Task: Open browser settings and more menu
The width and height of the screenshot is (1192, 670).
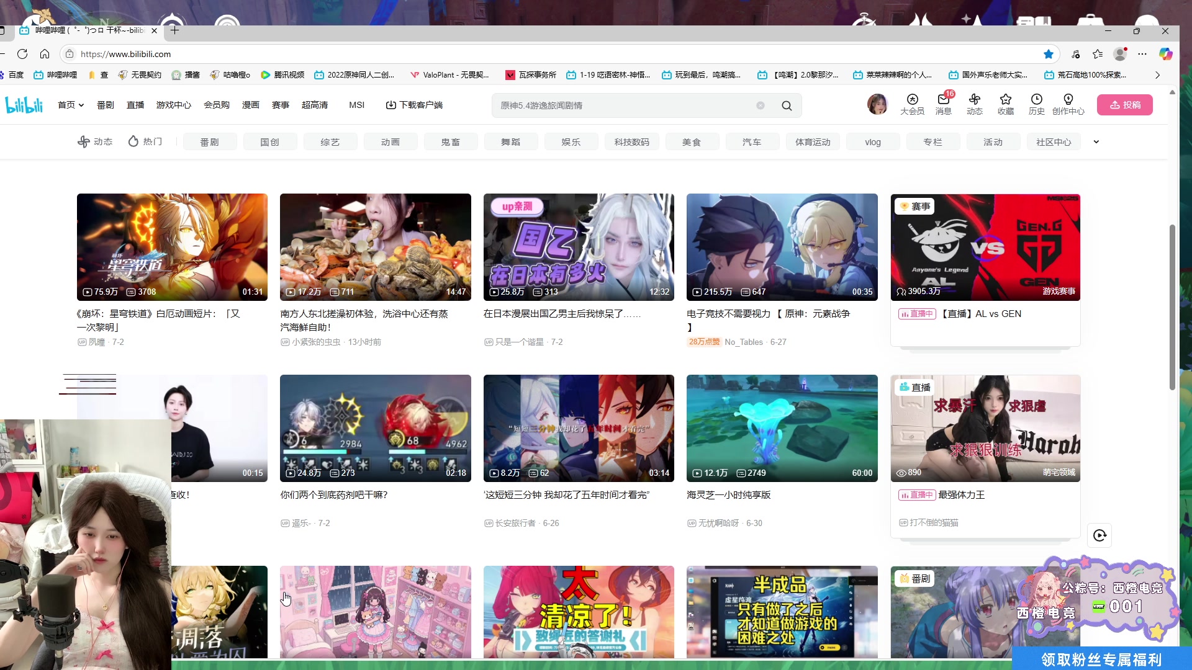Action: [x=1142, y=54]
